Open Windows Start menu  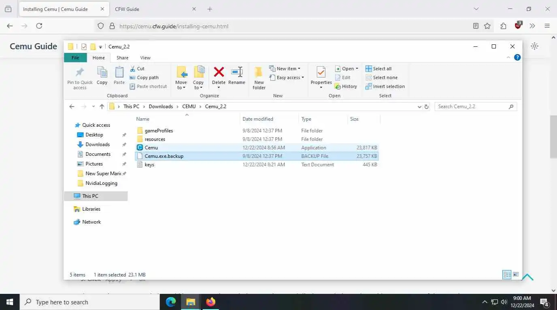click(9, 302)
